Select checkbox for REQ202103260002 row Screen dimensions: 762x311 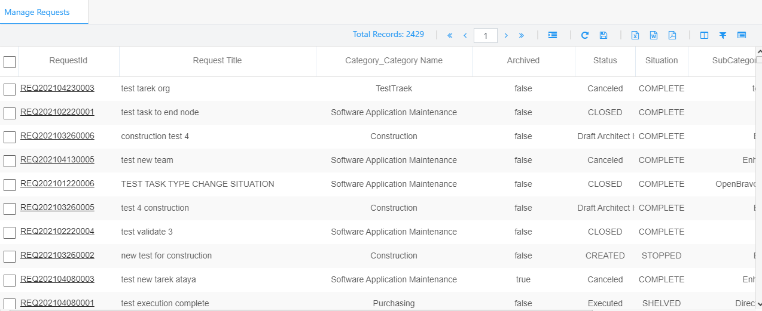pyautogui.click(x=10, y=257)
